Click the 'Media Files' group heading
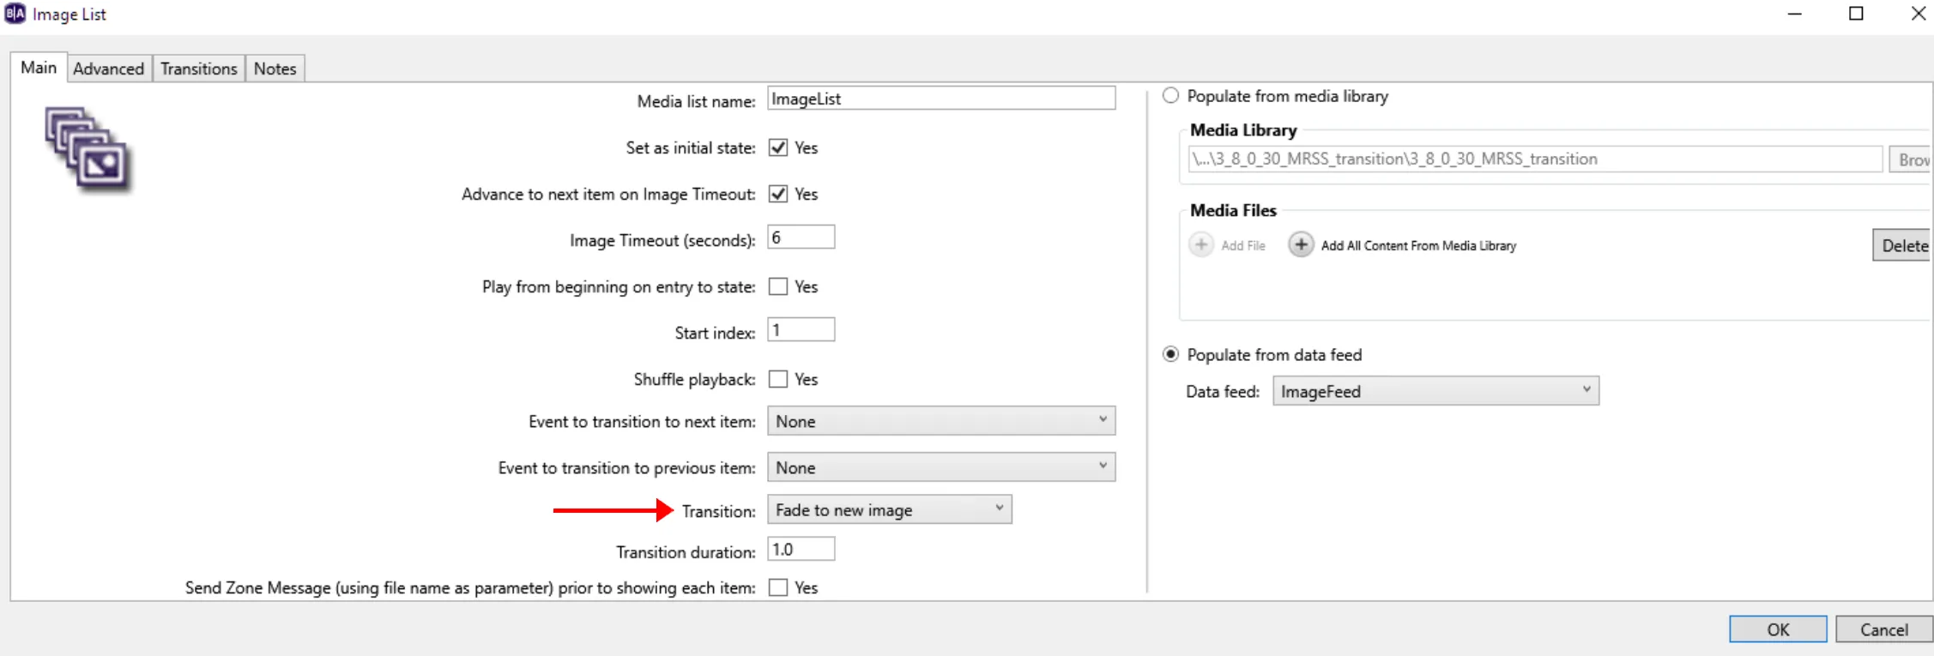 coord(1233,210)
